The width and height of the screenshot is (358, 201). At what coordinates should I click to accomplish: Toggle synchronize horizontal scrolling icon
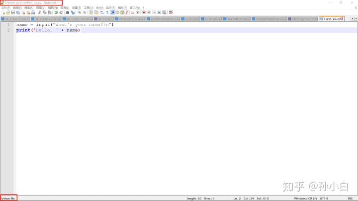click(96, 12)
